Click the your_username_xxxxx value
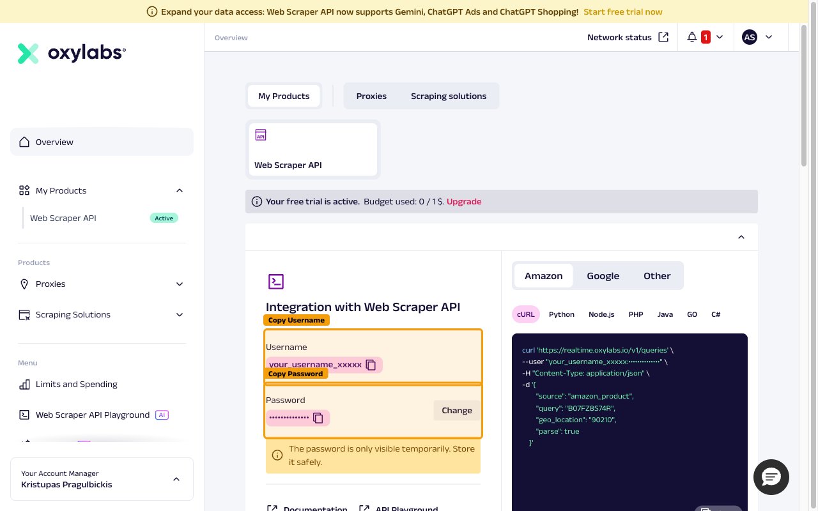This screenshot has width=818, height=511. pos(316,365)
